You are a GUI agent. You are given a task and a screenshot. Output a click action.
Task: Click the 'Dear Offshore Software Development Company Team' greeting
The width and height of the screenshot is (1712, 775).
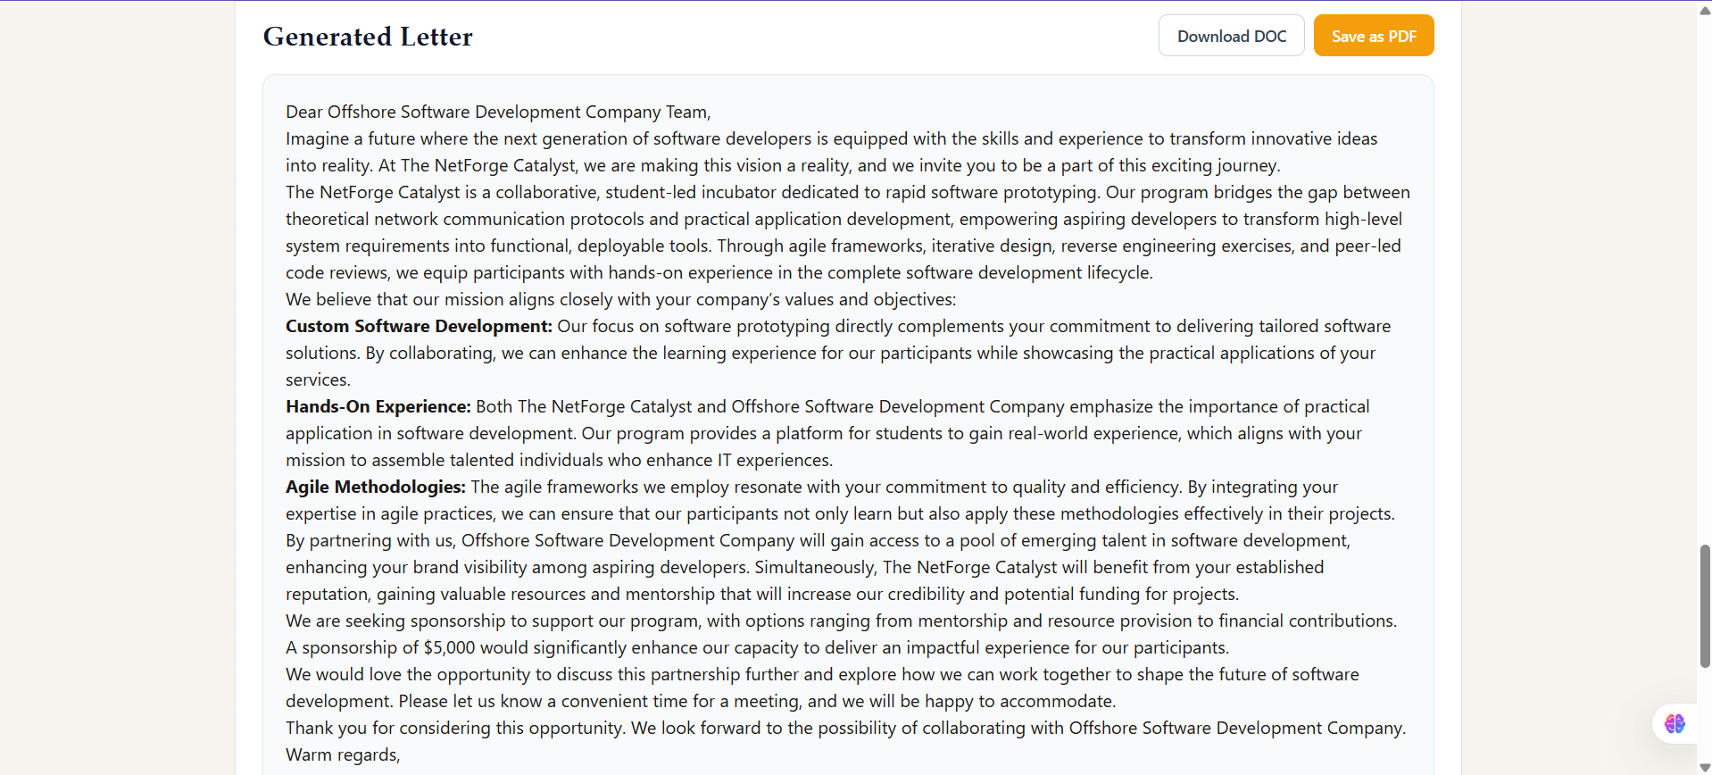click(x=498, y=112)
